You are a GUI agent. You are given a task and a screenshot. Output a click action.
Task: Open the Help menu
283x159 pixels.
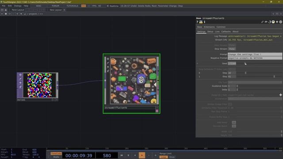coord(26,6)
